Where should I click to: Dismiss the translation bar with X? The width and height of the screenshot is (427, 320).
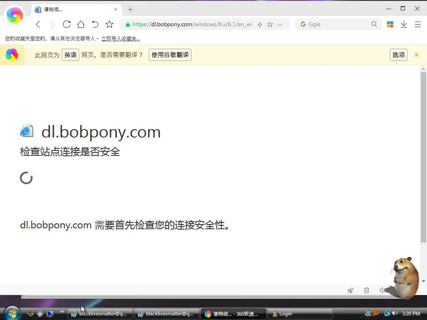point(417,55)
